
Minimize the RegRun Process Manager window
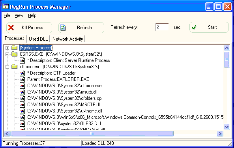(x=209, y=7)
